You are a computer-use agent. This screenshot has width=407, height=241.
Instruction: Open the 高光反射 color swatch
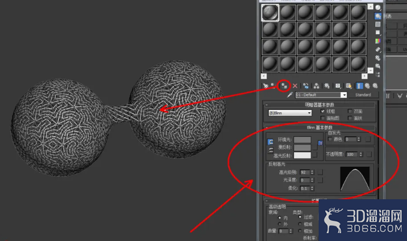click(302, 155)
